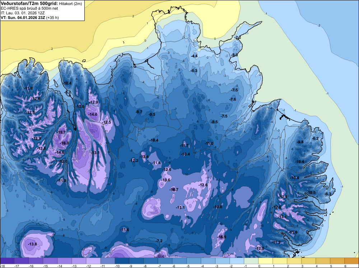This screenshot has height=268, width=359.
Task: Click the '3' label in the color legend
Action: click(302, 266)
